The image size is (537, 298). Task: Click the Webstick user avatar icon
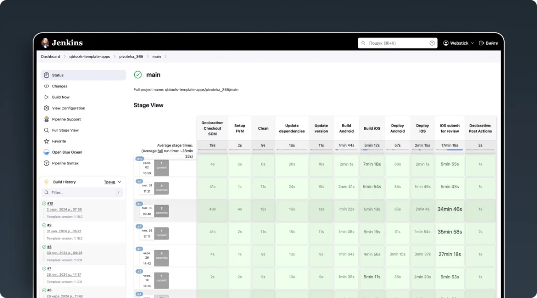[x=446, y=43]
